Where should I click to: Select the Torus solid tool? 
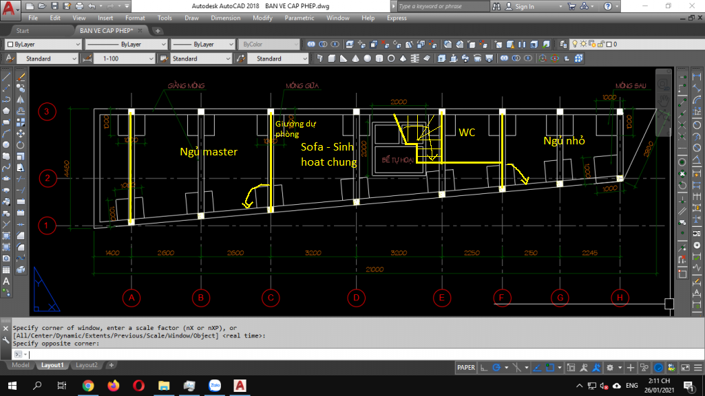[x=391, y=58]
